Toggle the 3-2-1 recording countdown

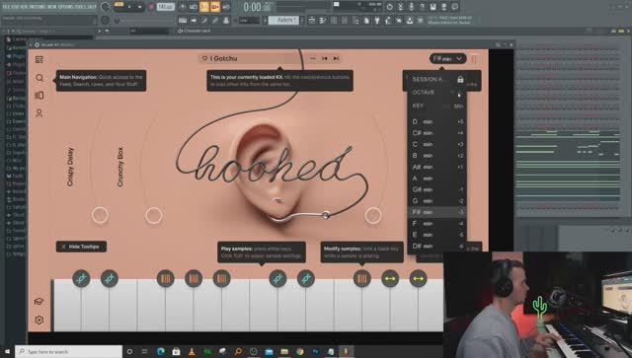click(x=204, y=7)
